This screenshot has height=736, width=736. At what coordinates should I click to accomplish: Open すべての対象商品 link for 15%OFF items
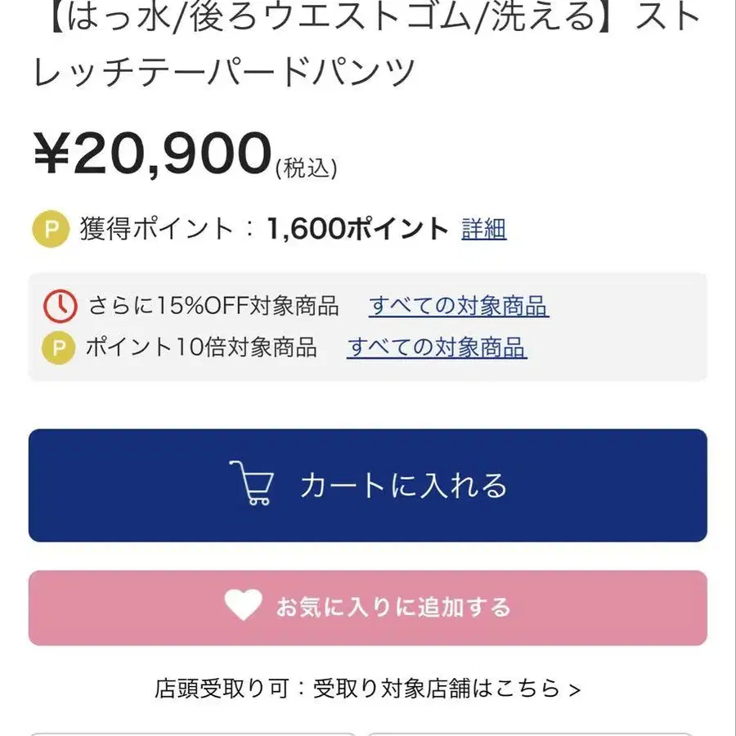click(x=458, y=306)
